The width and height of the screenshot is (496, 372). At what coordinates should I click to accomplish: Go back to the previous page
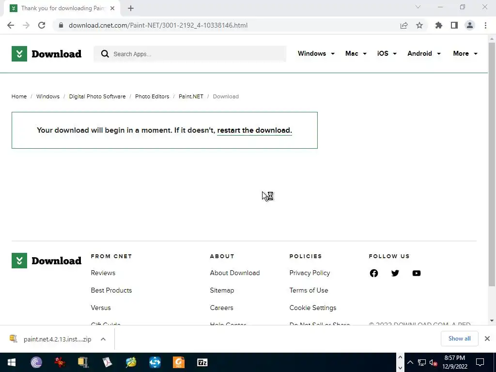[x=11, y=25]
